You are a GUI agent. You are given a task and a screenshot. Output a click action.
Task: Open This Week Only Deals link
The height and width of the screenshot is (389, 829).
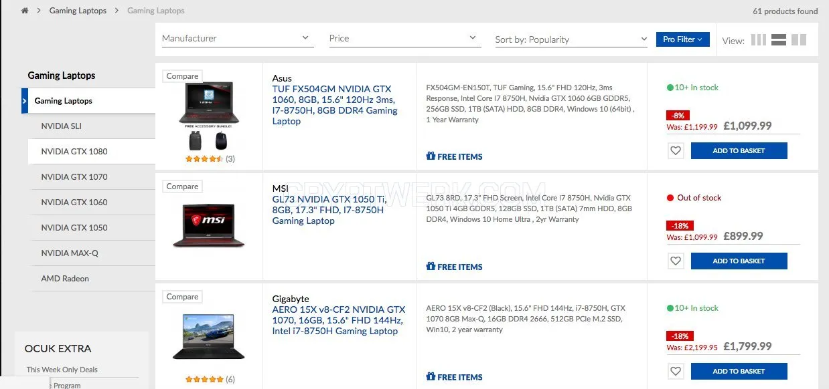tap(62, 370)
